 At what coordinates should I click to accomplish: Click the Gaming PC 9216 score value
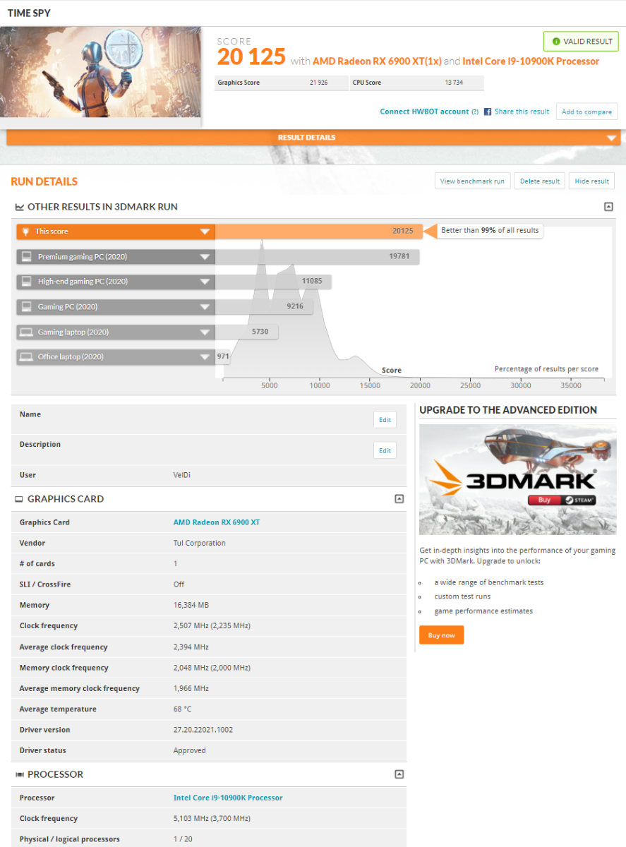(x=295, y=306)
